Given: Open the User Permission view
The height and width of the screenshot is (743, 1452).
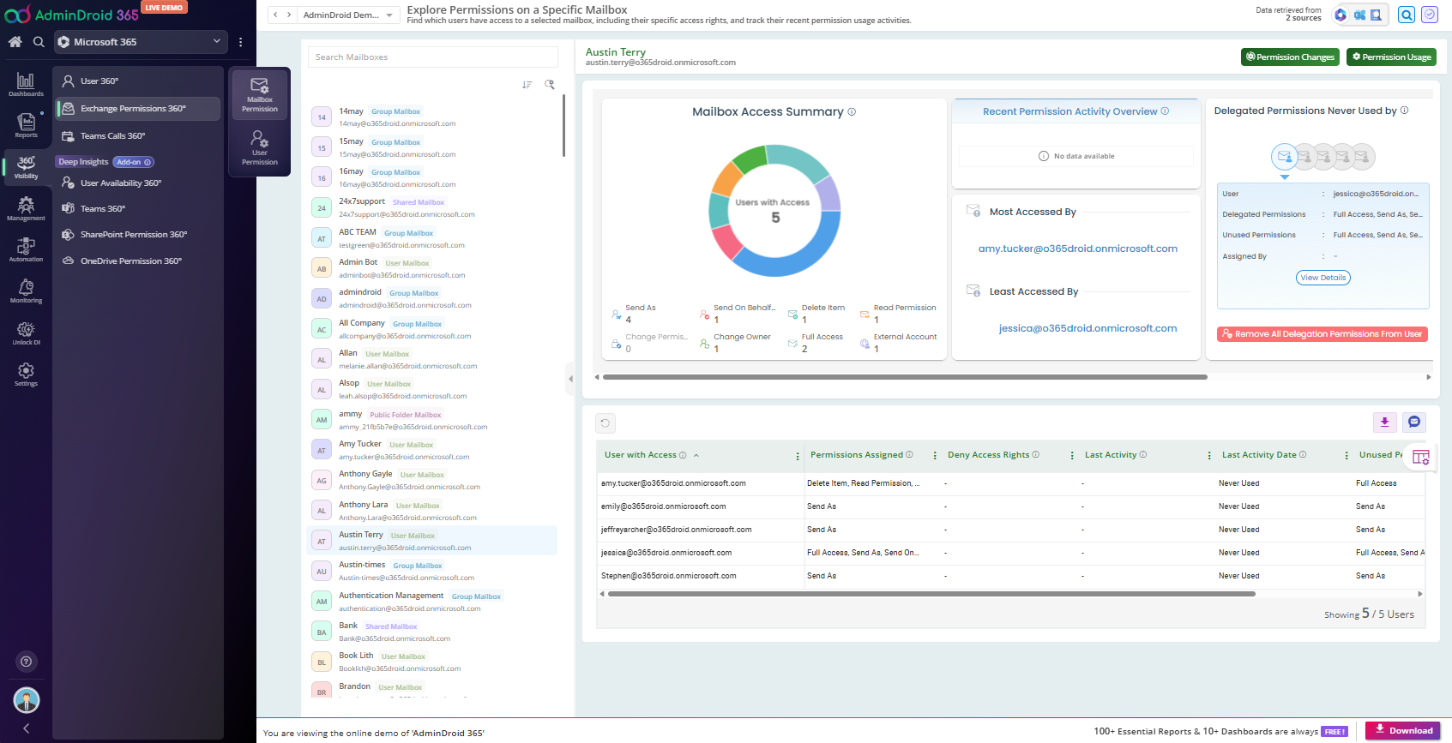Looking at the screenshot, I should pos(259,148).
